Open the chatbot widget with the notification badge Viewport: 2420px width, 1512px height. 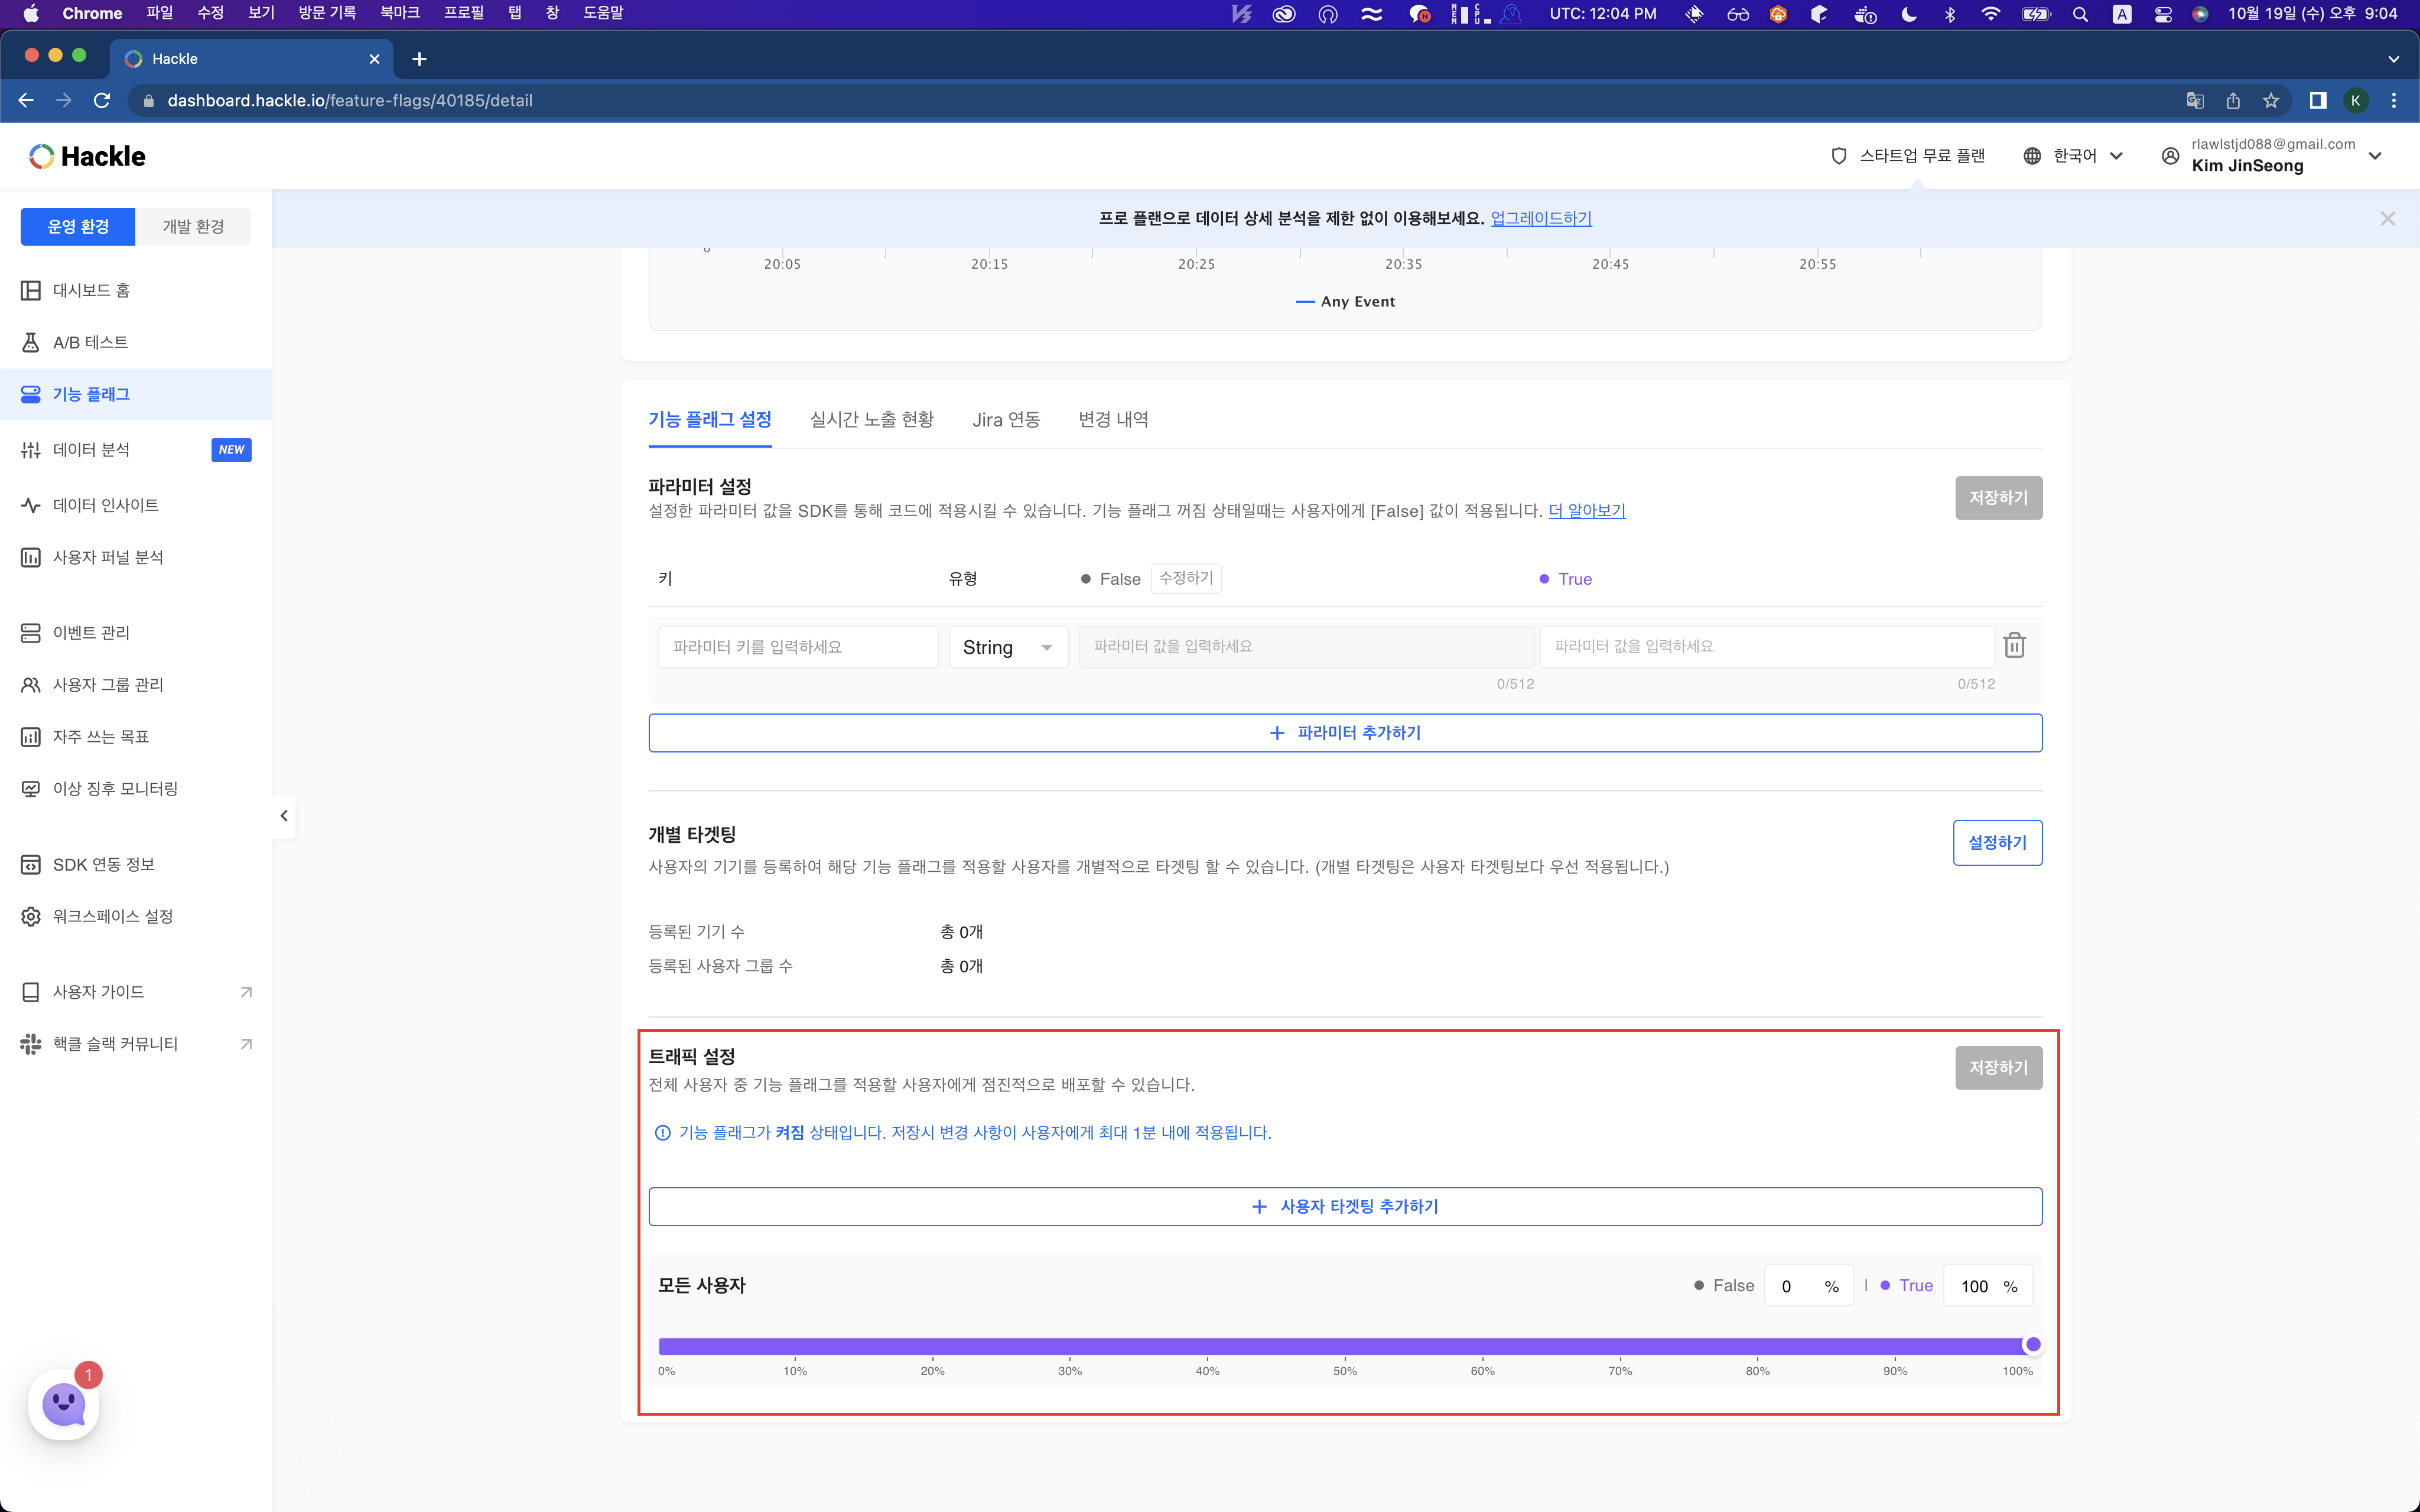pos(64,1404)
